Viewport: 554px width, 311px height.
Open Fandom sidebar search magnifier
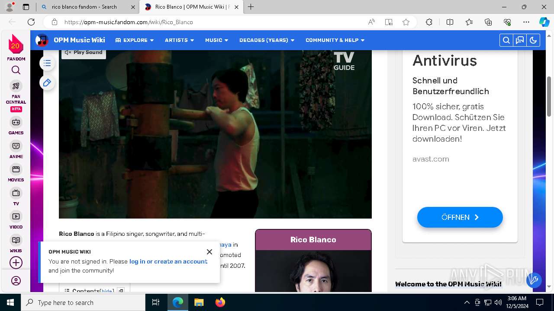coord(16,70)
